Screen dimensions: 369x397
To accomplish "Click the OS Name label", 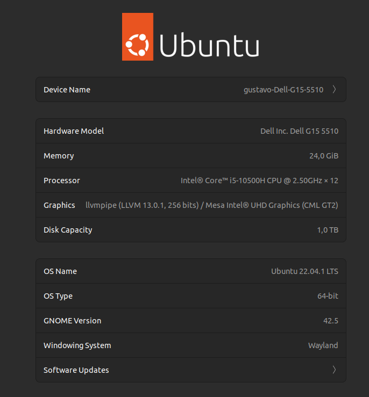I will click(60, 271).
